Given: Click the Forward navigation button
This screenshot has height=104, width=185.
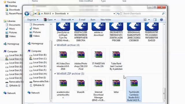Looking at the screenshot, I should click(32, 14).
